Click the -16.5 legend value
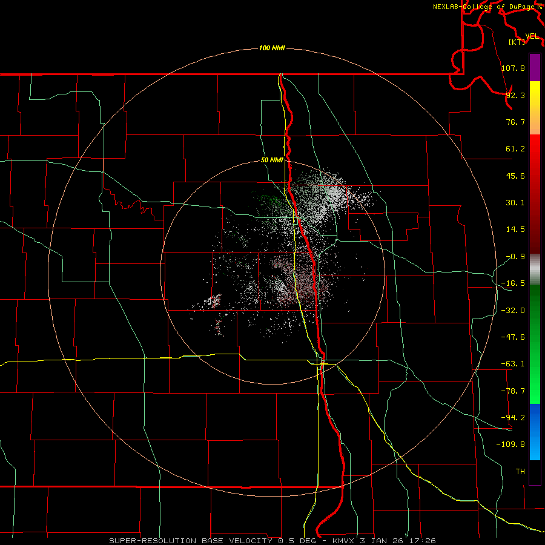This screenshot has width=545, height=545. pos(513,283)
